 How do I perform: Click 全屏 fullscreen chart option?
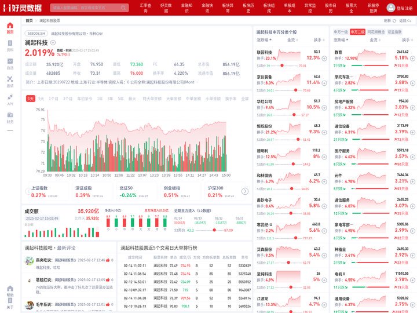click(245, 99)
